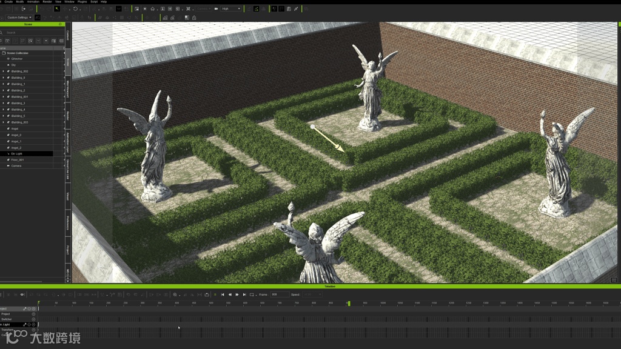Click the Move tool icon
Viewport: 621px width, 349px height.
(65, 8)
